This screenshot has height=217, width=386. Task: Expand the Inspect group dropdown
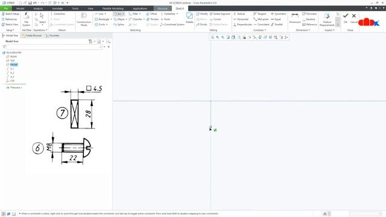pyautogui.click(x=329, y=30)
